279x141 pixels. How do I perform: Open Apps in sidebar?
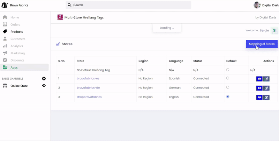point(24,67)
